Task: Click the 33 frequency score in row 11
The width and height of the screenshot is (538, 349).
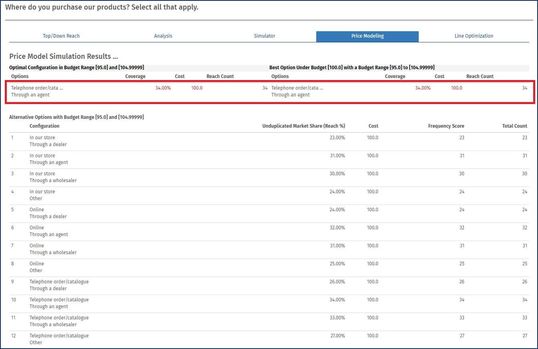Action: pos(462,318)
